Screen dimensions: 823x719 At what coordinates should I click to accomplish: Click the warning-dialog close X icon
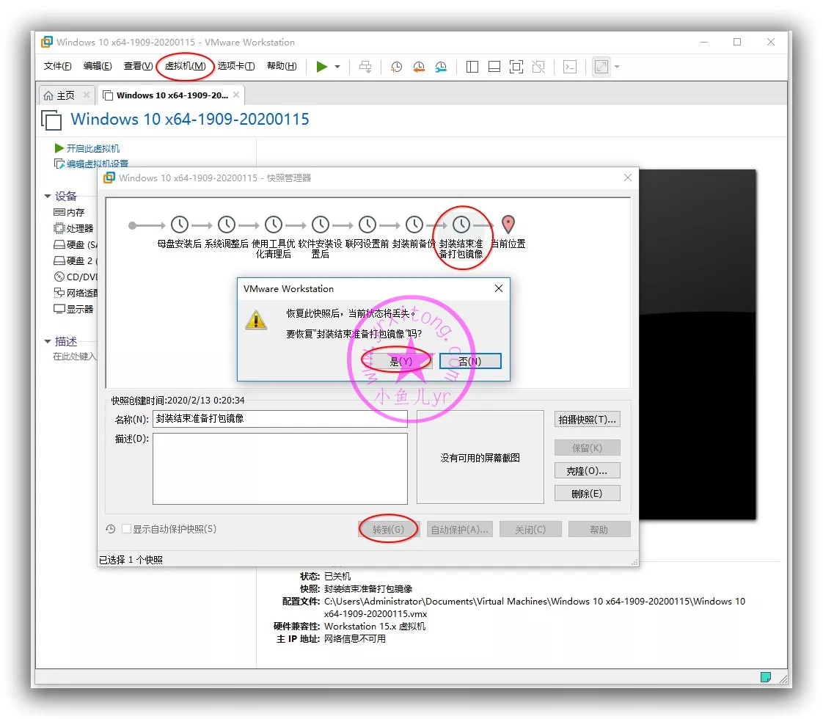499,288
